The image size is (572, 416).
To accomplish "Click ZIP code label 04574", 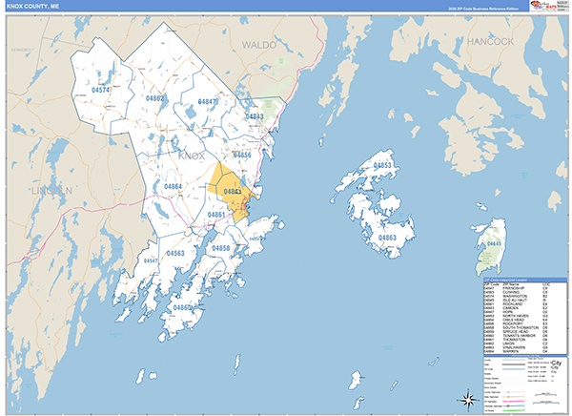I will pyautogui.click(x=101, y=90).
